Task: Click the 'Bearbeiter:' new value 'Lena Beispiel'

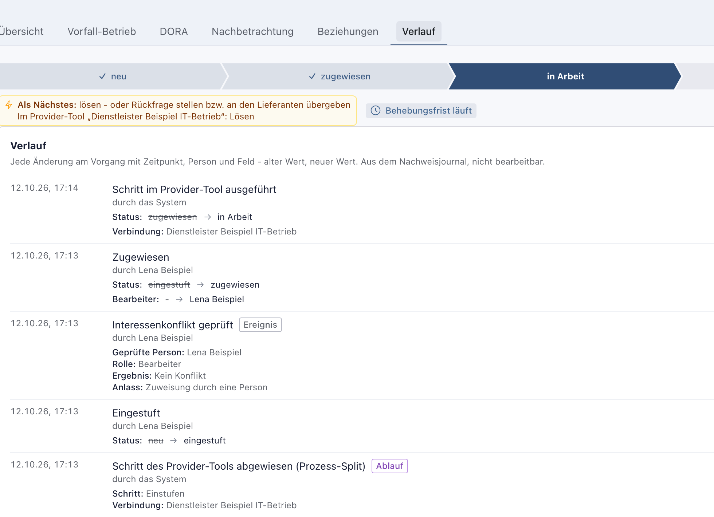Action: click(217, 299)
